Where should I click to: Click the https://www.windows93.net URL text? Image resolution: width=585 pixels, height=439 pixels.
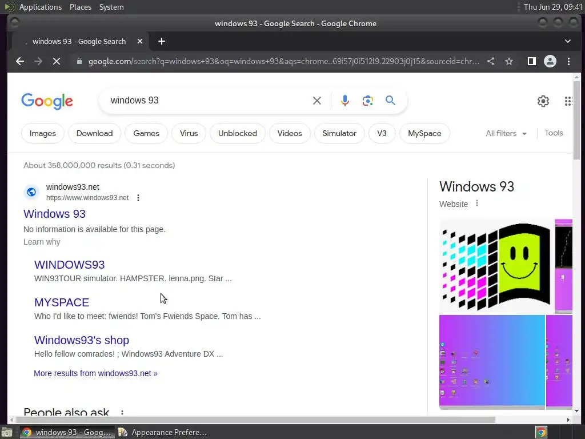click(x=87, y=197)
